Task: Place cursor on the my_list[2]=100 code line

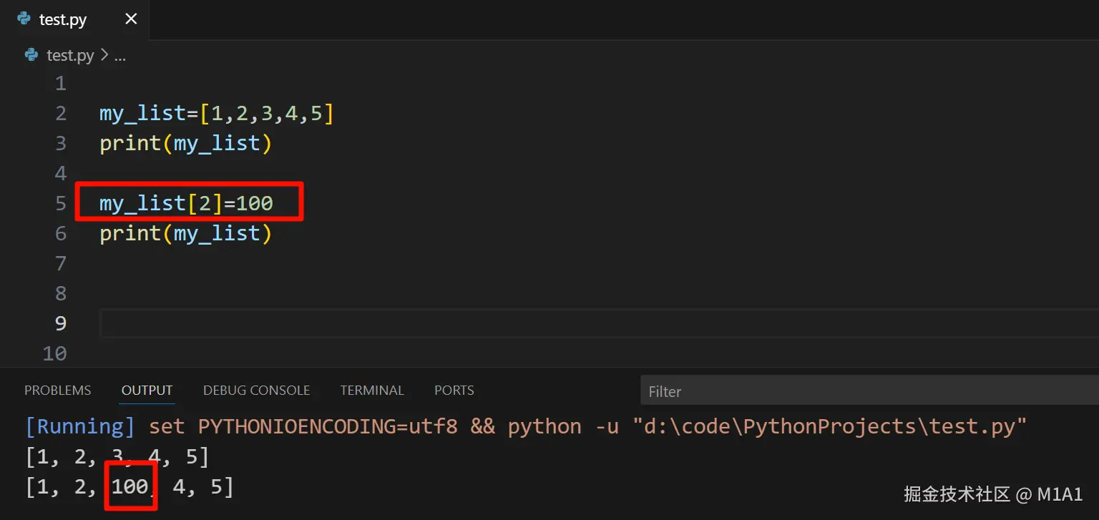Action: [x=186, y=204]
